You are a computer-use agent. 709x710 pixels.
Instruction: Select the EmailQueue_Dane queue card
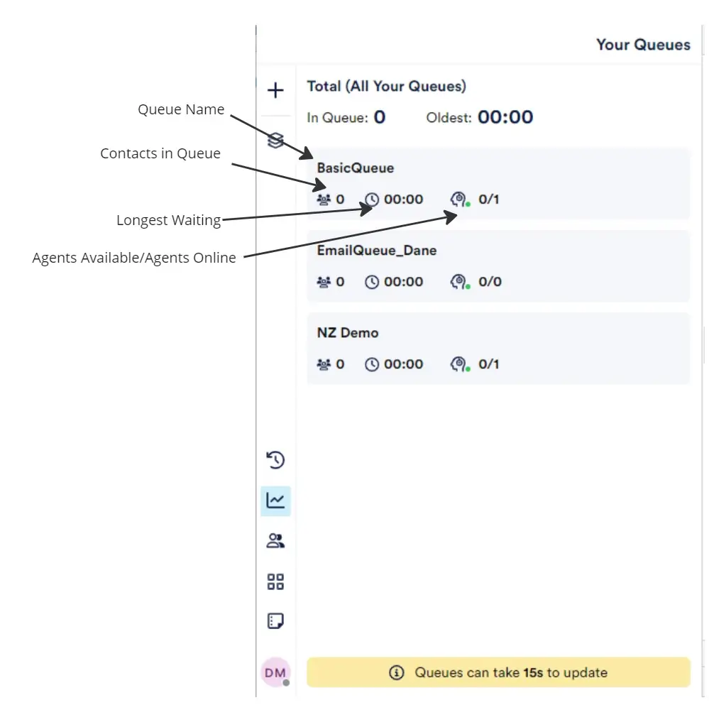point(498,266)
